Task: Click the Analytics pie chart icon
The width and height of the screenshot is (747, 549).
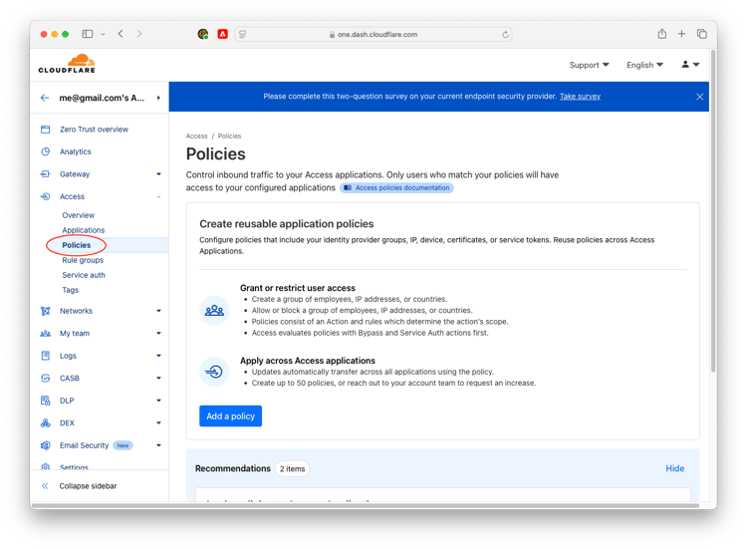Action: click(x=45, y=151)
